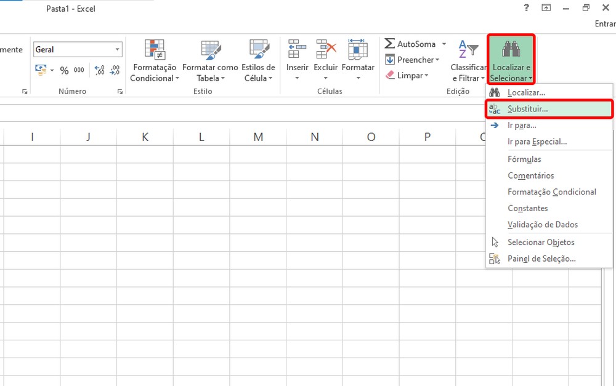Select column K header

[145, 137]
